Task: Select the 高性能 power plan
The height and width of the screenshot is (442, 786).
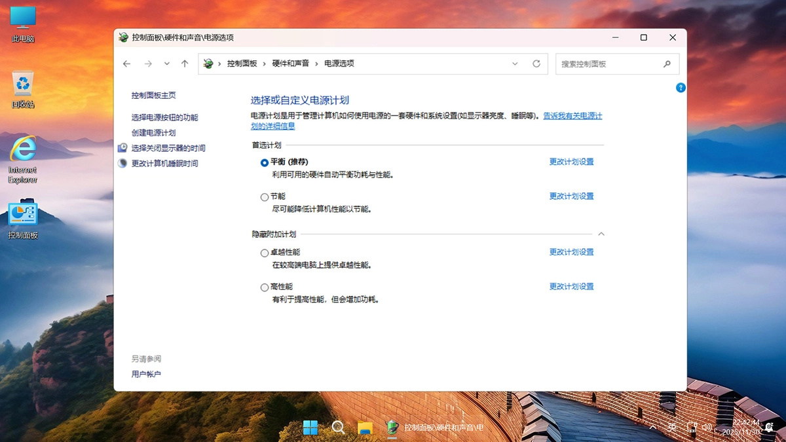Action: pos(264,287)
